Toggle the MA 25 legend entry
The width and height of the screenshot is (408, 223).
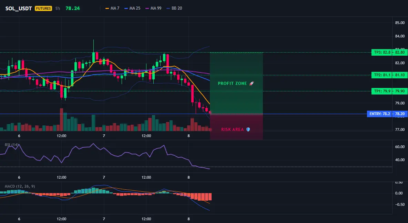click(132, 8)
